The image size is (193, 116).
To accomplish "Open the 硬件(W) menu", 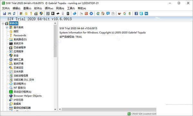I will click(x=49, y=8).
